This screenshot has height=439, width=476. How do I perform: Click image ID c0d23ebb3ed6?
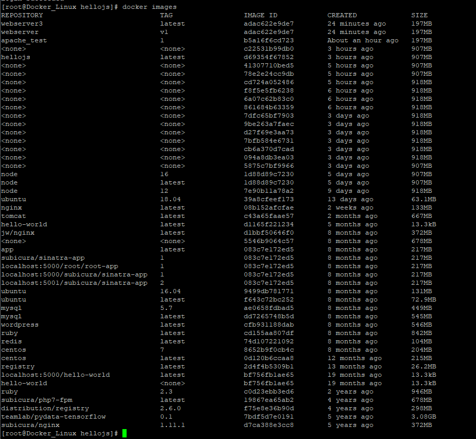269,391
